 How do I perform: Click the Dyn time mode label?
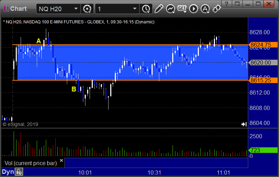coord(8,172)
